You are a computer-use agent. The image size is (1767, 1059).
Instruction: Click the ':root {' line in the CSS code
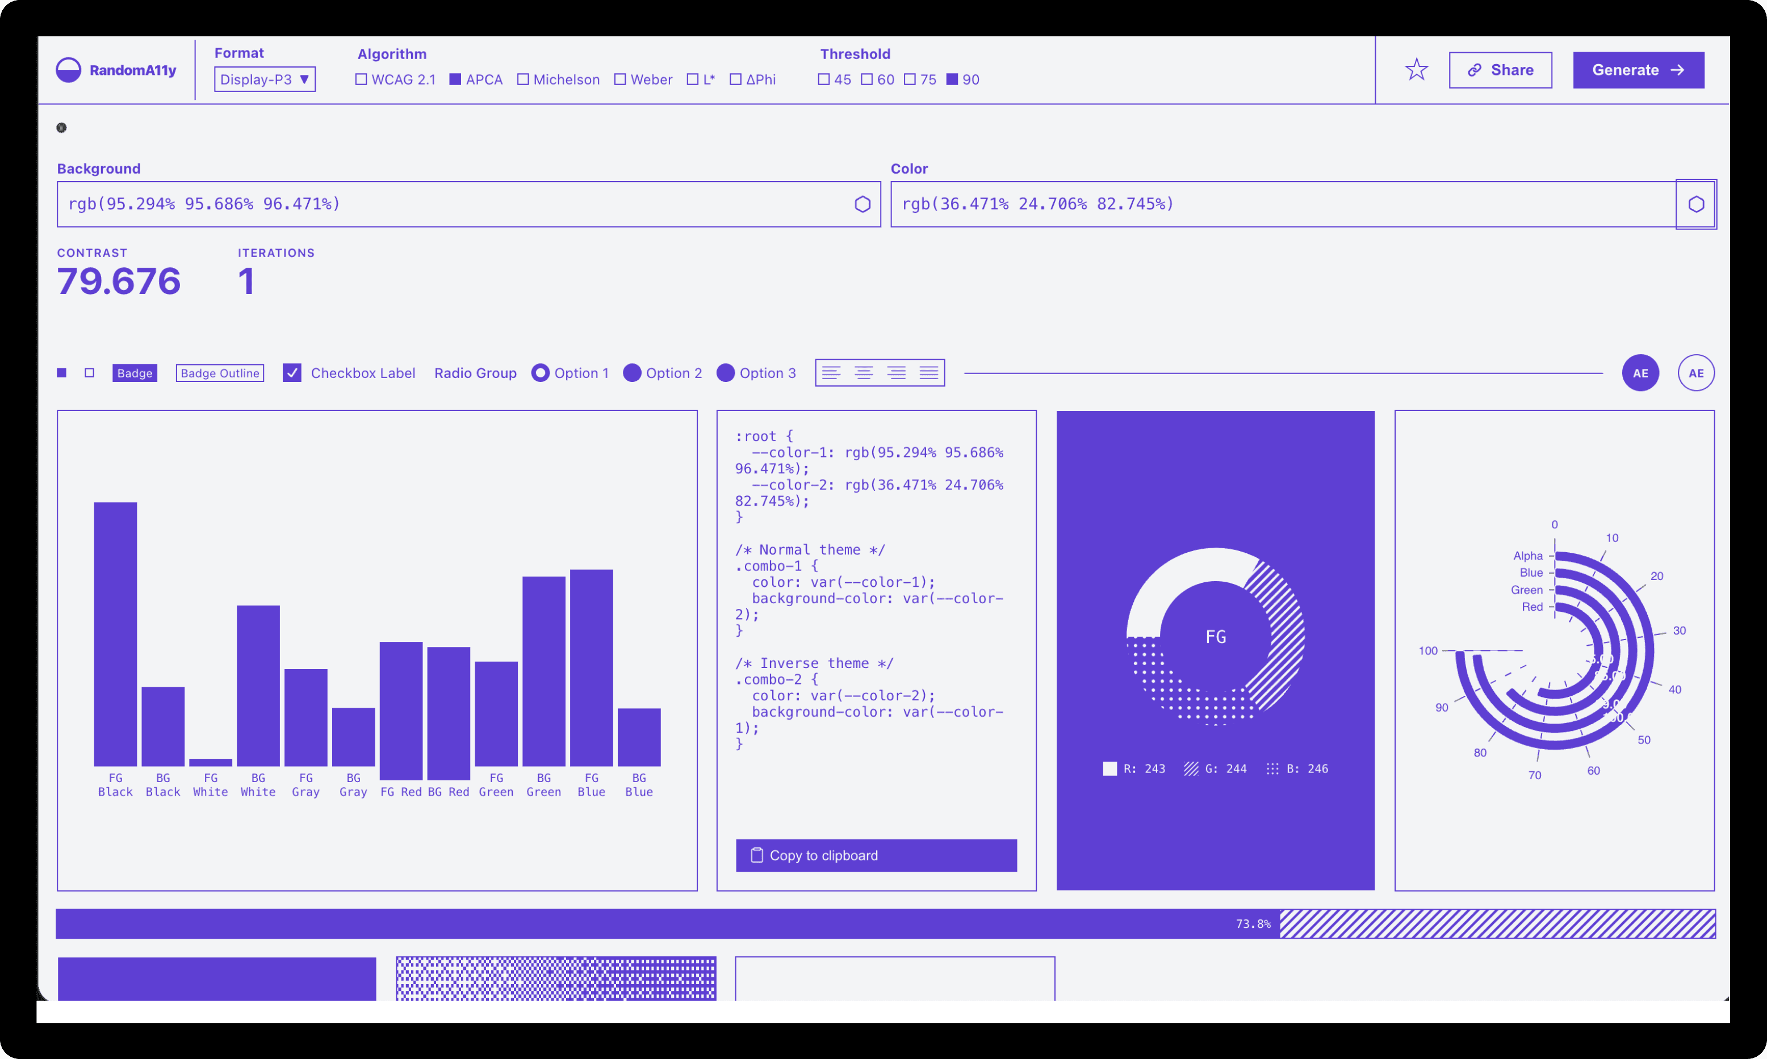point(764,436)
